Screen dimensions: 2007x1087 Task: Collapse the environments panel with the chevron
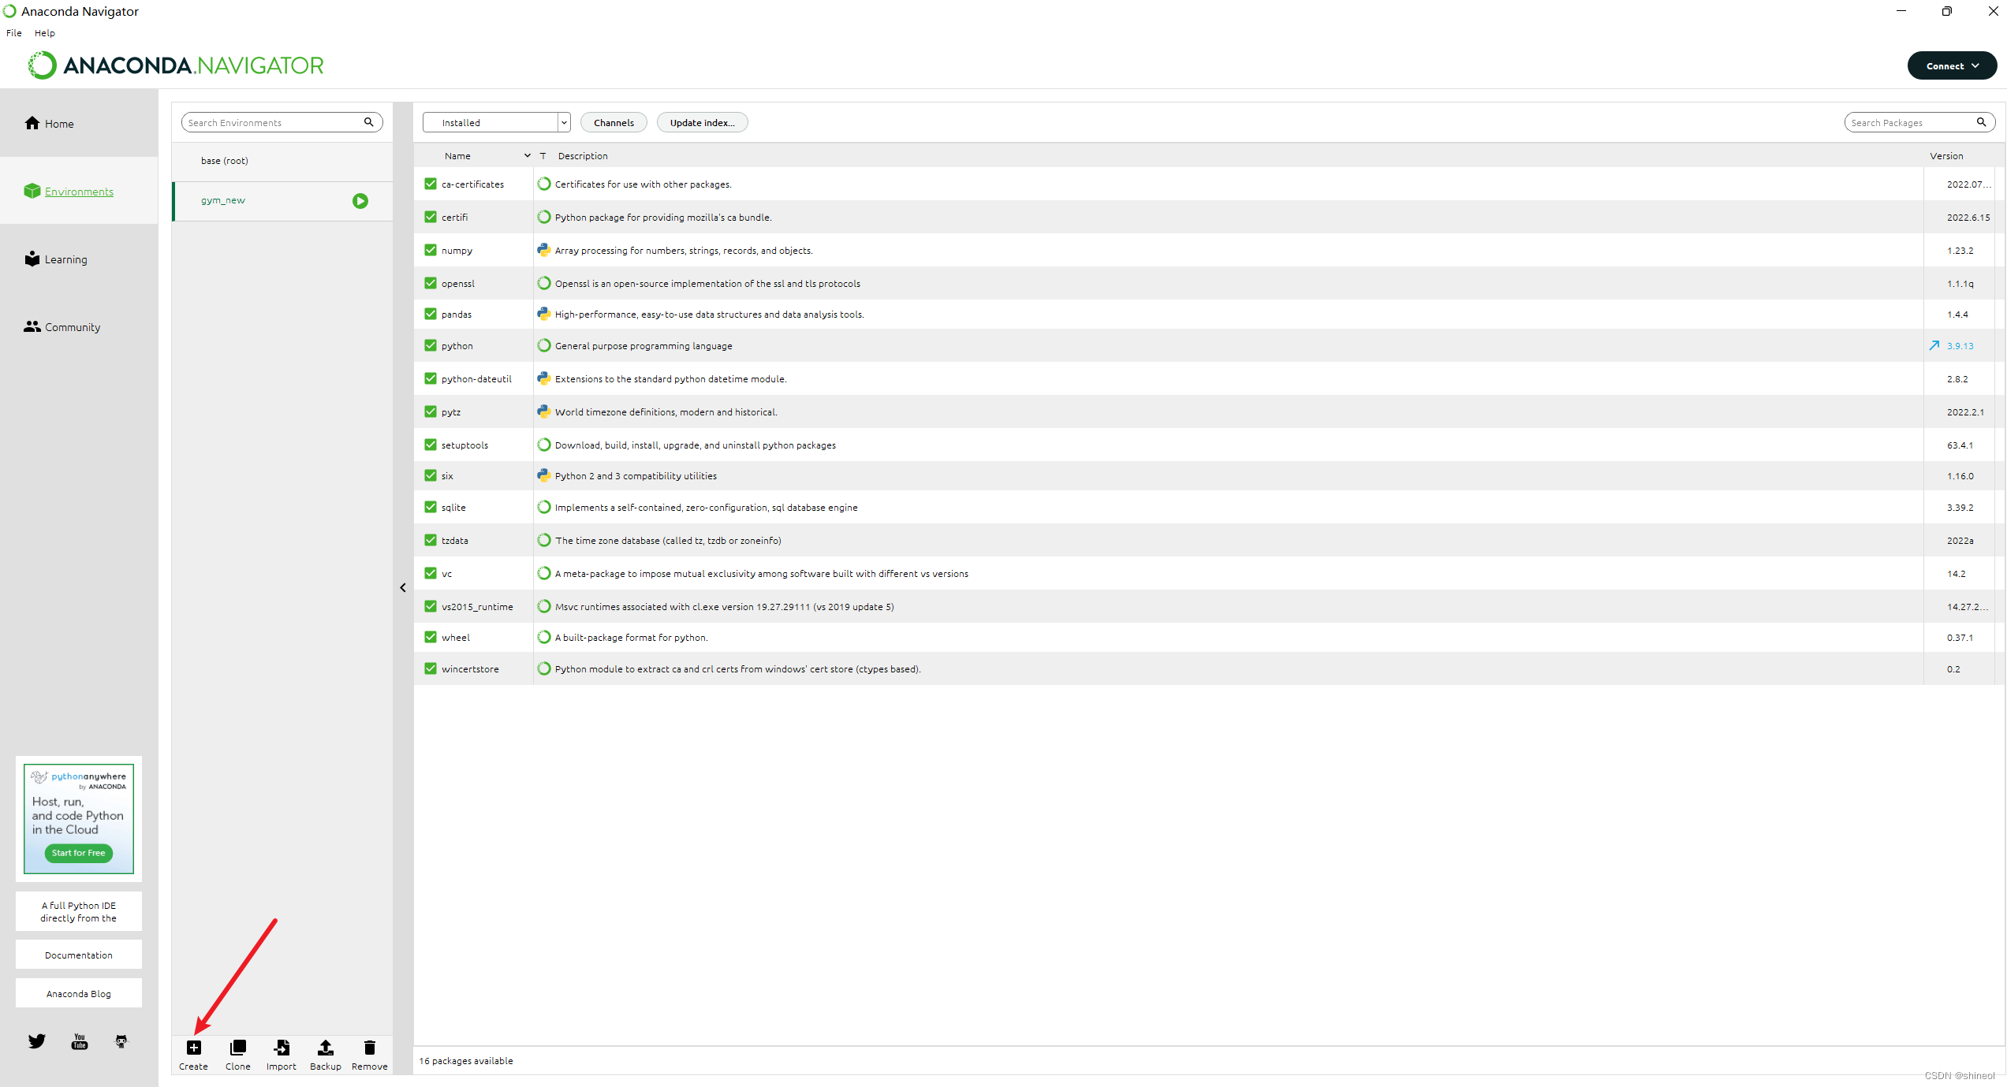click(x=403, y=588)
